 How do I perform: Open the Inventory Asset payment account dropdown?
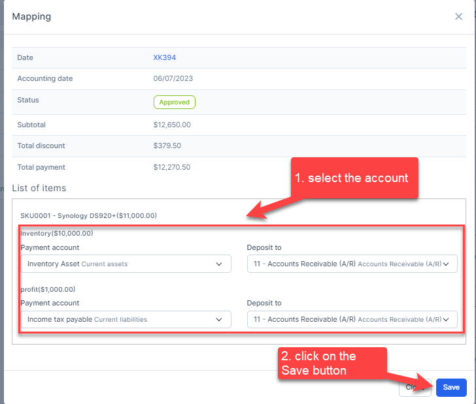[x=126, y=264]
